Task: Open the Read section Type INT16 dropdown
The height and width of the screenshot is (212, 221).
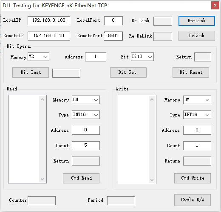Action: click(86, 115)
